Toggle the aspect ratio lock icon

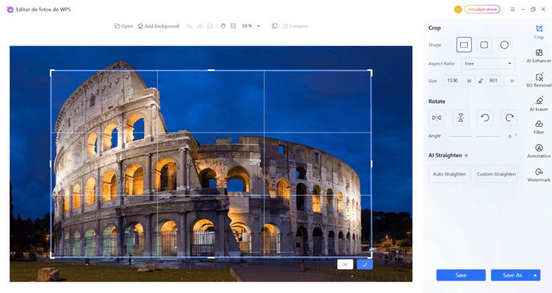point(480,81)
